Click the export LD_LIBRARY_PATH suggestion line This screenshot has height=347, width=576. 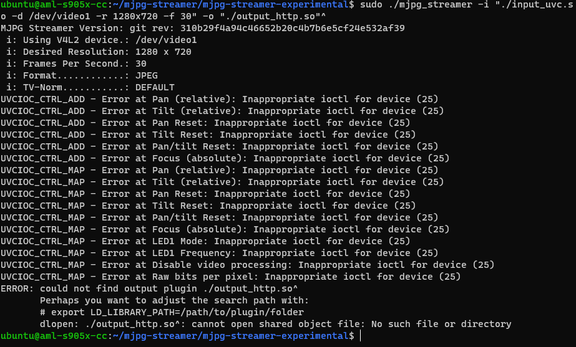pos(172,312)
